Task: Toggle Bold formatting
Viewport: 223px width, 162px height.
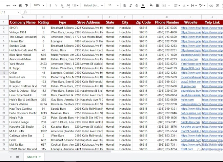Action: pyautogui.click(x=124, y=6)
